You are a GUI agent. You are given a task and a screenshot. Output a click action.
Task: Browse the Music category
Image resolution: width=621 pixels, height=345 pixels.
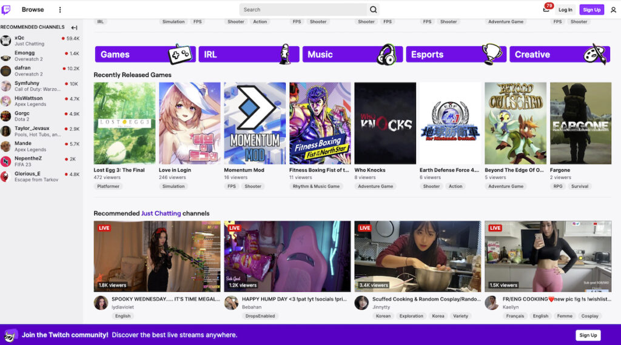[352, 54]
